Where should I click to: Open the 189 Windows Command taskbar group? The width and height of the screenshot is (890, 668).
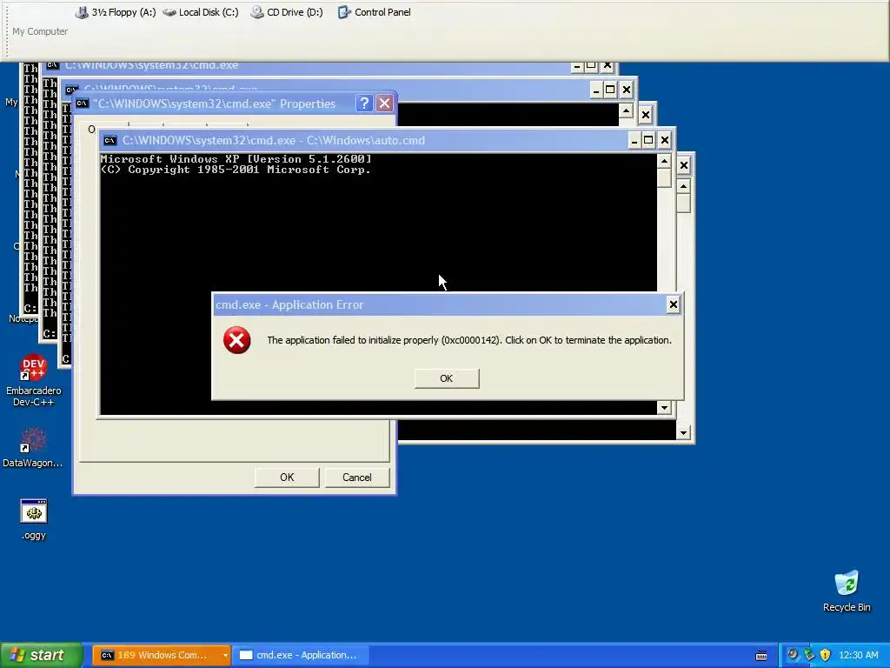(x=161, y=655)
